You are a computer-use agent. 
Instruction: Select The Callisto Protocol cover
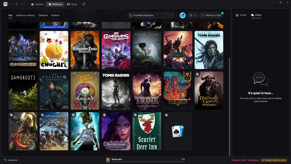pyautogui.click(x=54, y=90)
